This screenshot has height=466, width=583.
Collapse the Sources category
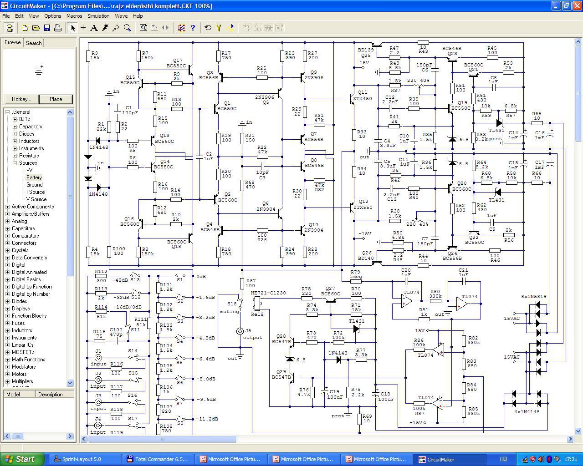point(15,163)
